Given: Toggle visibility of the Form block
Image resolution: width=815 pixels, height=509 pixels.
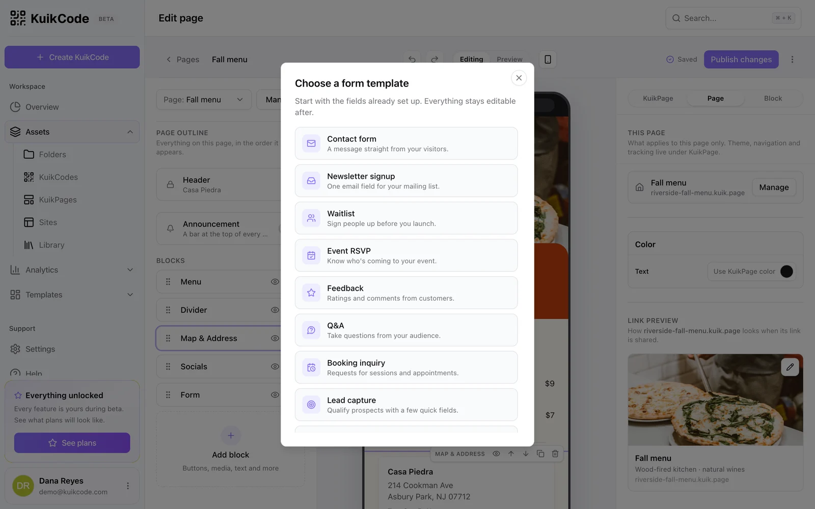Looking at the screenshot, I should 275,395.
